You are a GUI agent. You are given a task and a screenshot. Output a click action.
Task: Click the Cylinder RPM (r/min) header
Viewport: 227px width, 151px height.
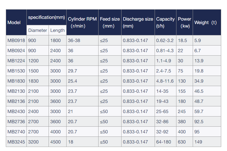pyautogui.click(x=82, y=22)
